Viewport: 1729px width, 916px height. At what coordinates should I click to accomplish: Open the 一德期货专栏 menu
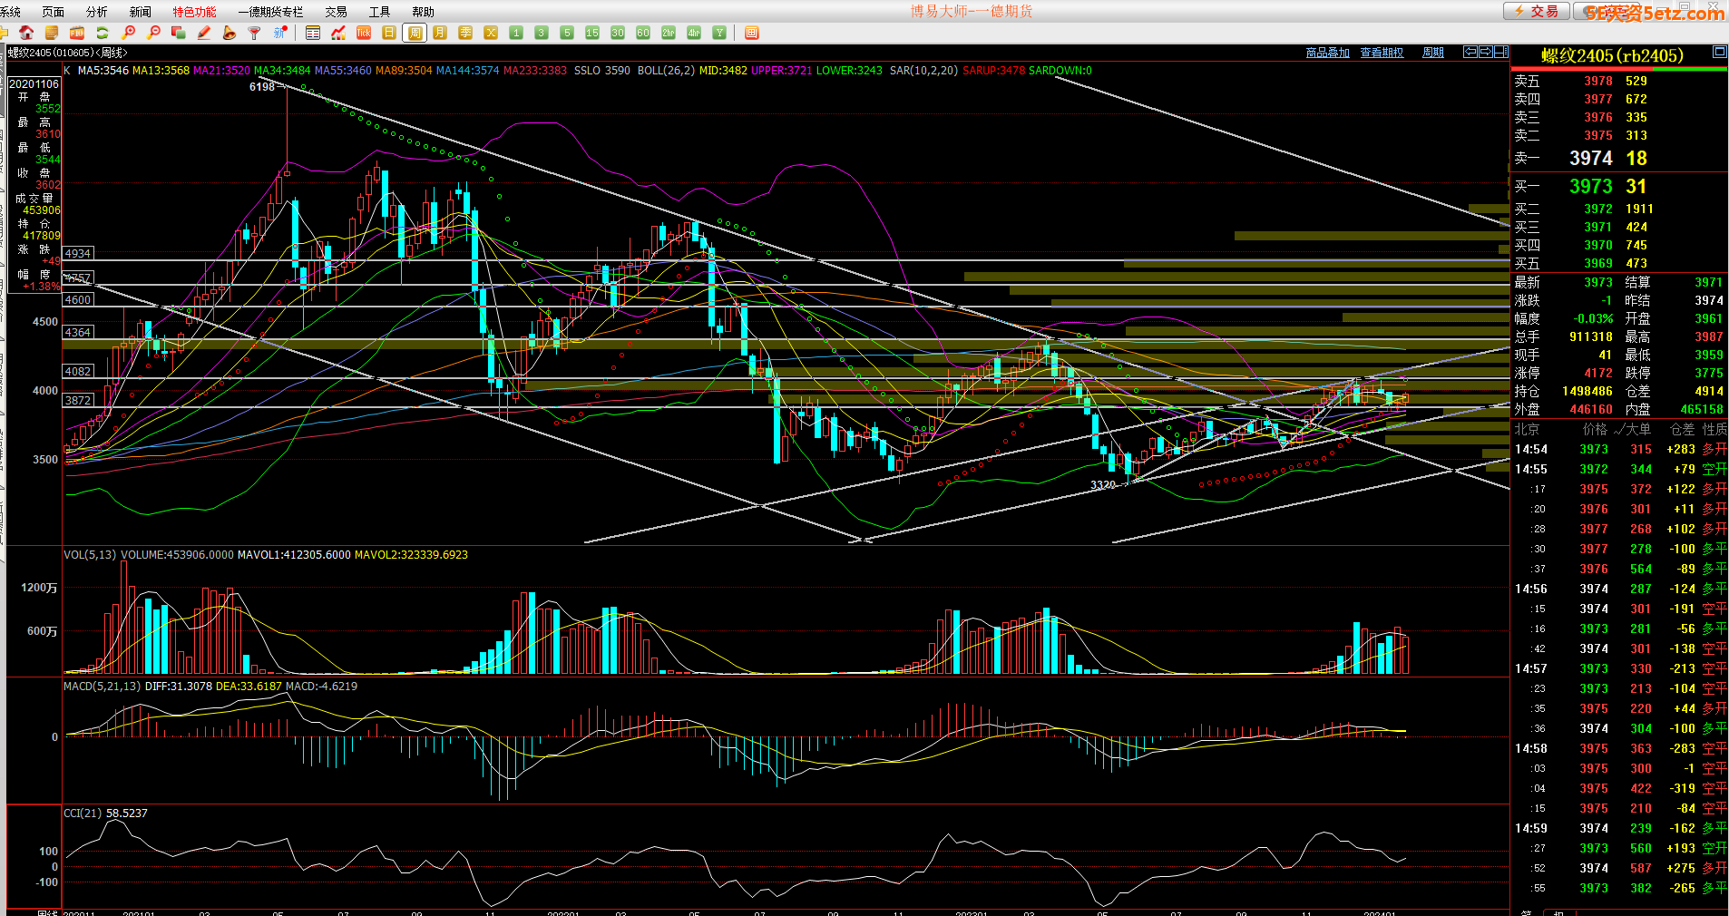point(270,12)
